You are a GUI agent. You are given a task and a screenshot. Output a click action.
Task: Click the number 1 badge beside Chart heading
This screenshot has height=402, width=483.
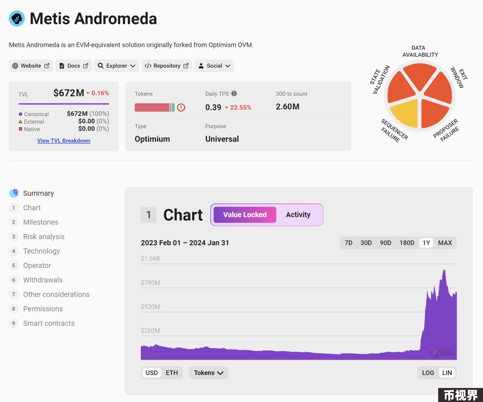click(x=149, y=215)
